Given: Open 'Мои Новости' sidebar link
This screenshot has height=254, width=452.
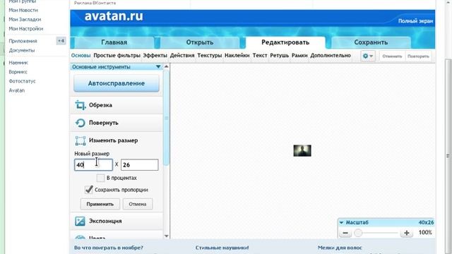Looking at the screenshot, I should click(23, 10).
